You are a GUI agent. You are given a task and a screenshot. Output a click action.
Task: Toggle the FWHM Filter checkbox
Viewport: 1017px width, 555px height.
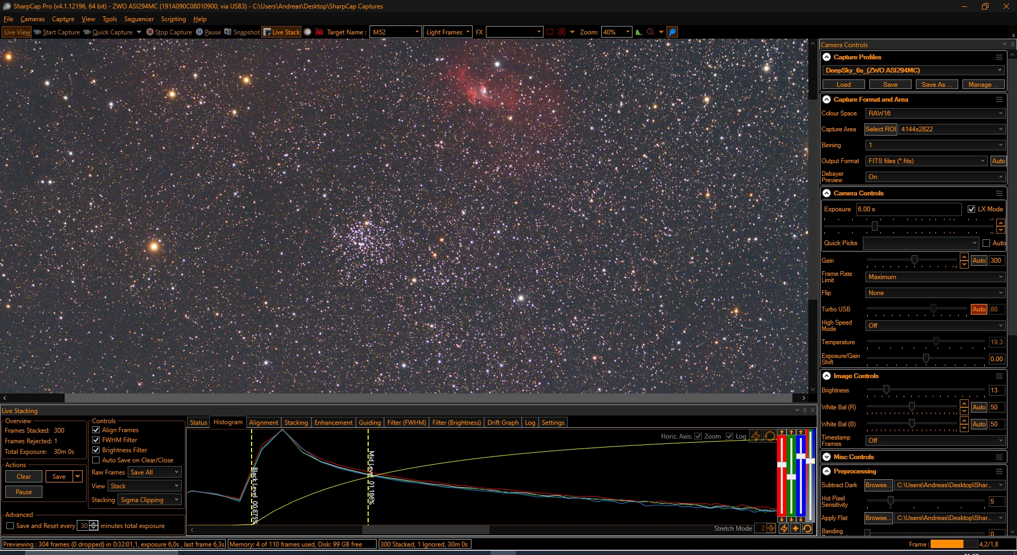[96, 440]
